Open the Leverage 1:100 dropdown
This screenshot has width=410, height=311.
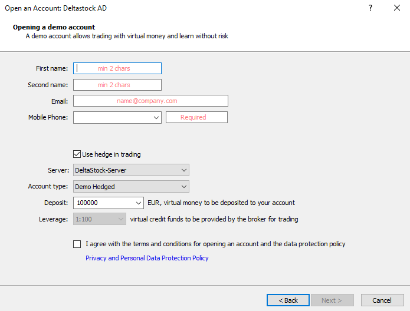tap(100, 219)
